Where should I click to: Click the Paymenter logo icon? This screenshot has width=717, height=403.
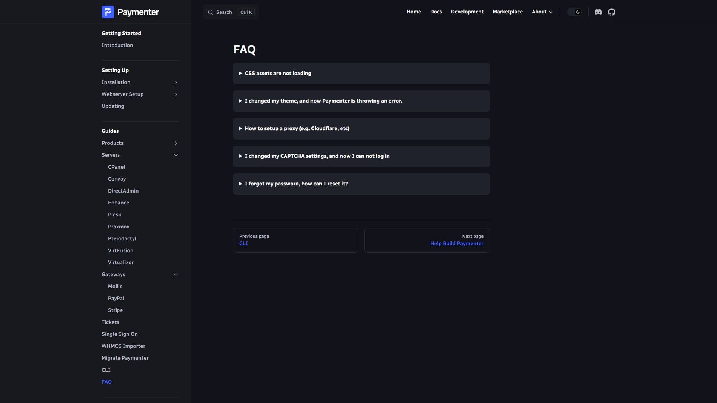(108, 12)
